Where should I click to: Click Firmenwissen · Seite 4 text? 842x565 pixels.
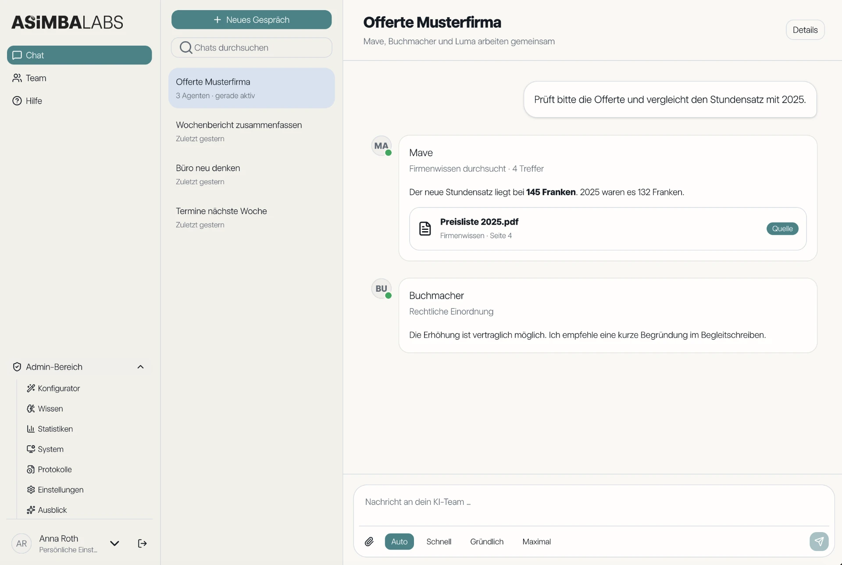pyautogui.click(x=476, y=236)
